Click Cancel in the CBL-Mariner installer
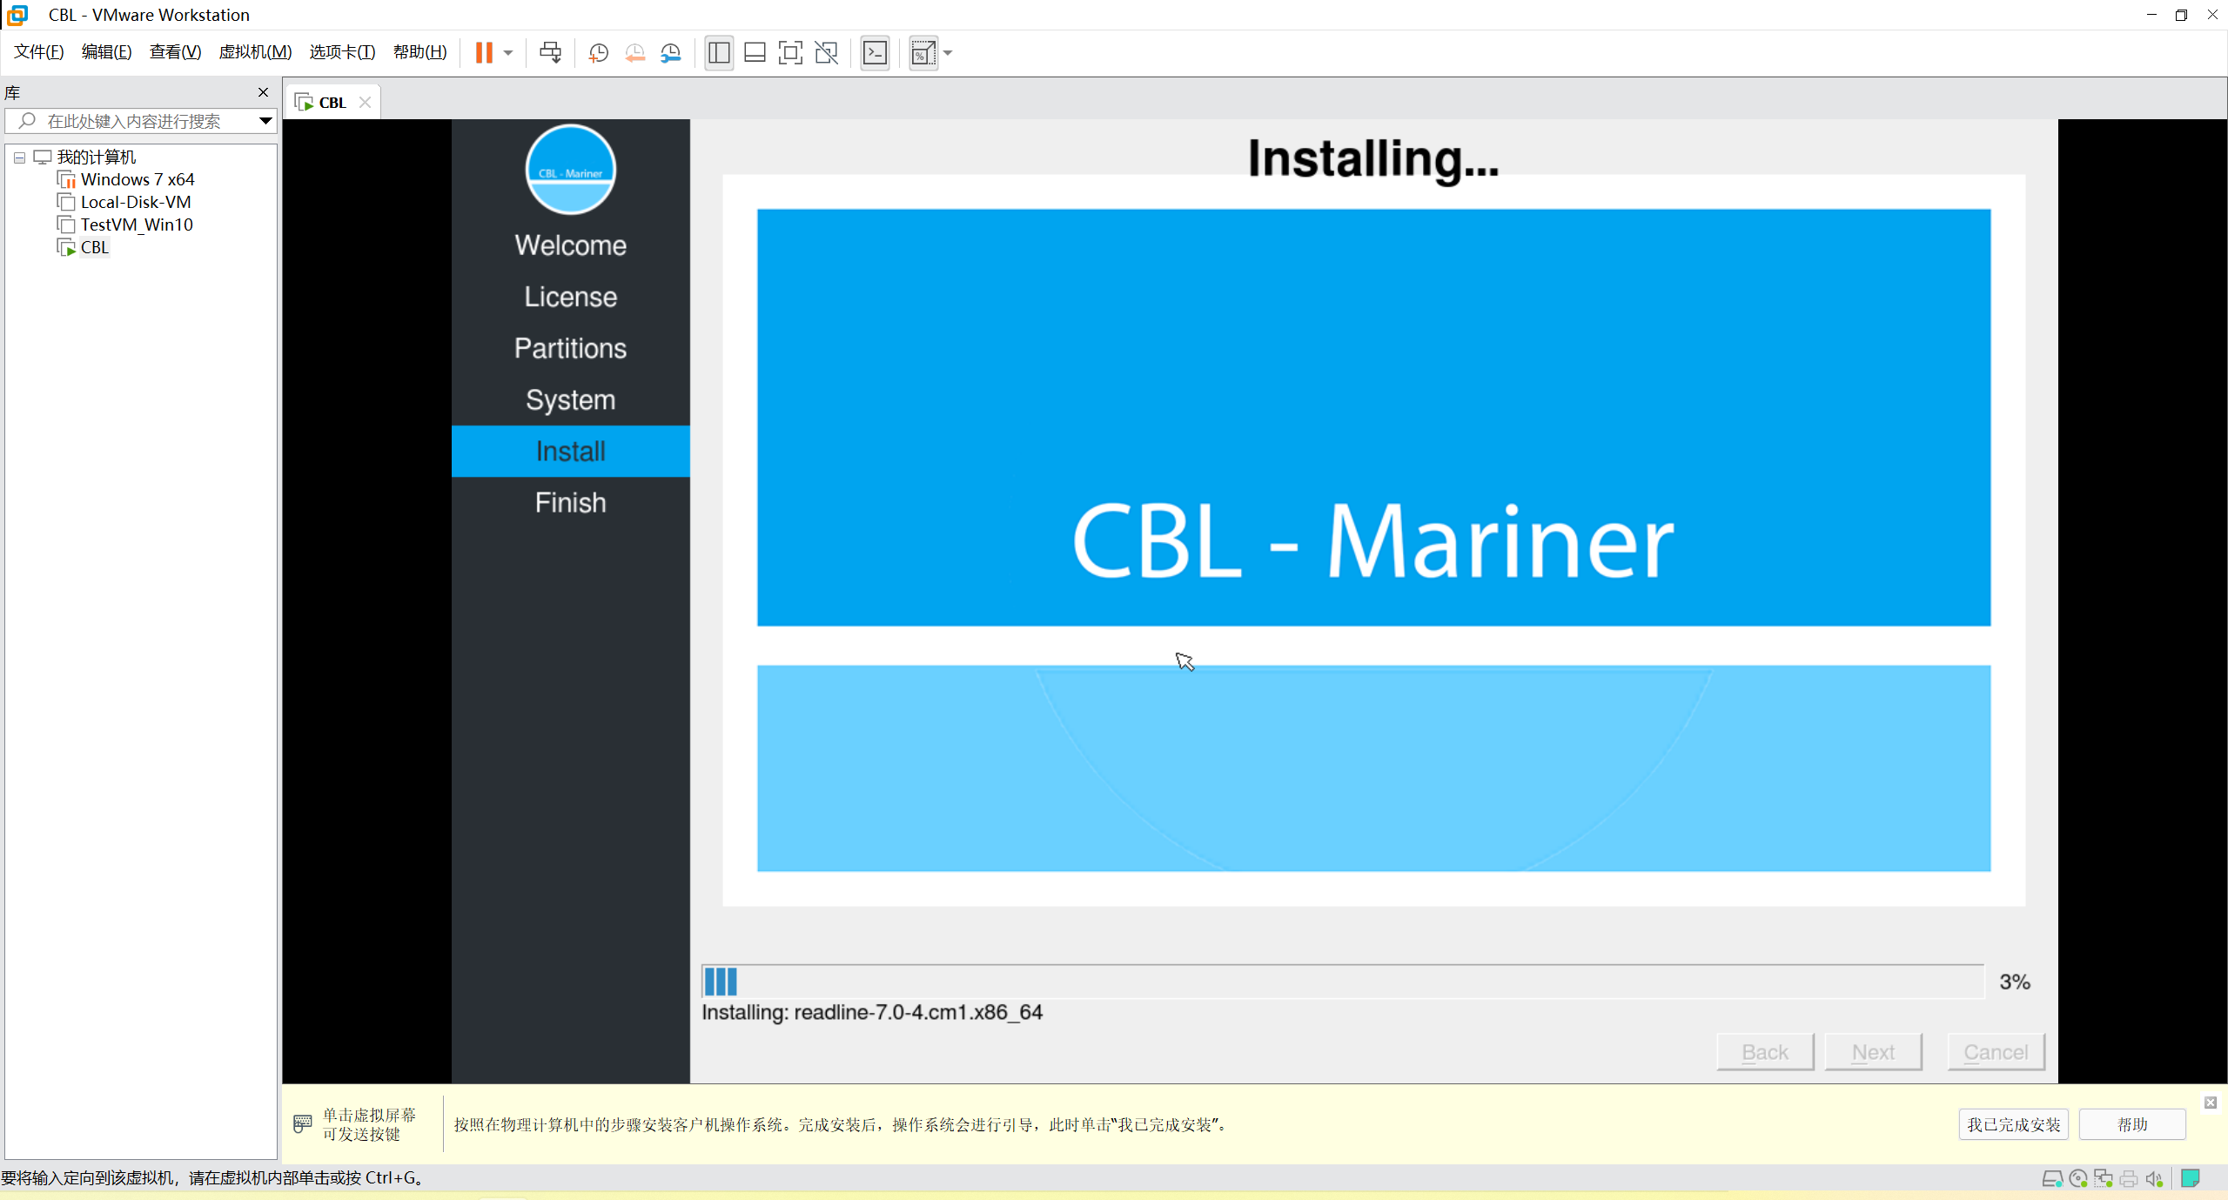The image size is (2228, 1200). 1995,1052
